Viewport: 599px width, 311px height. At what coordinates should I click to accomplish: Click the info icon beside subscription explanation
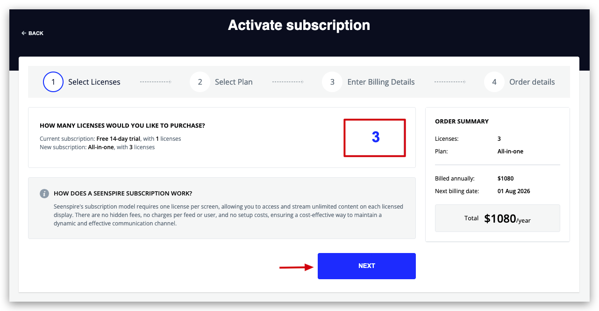coord(44,194)
